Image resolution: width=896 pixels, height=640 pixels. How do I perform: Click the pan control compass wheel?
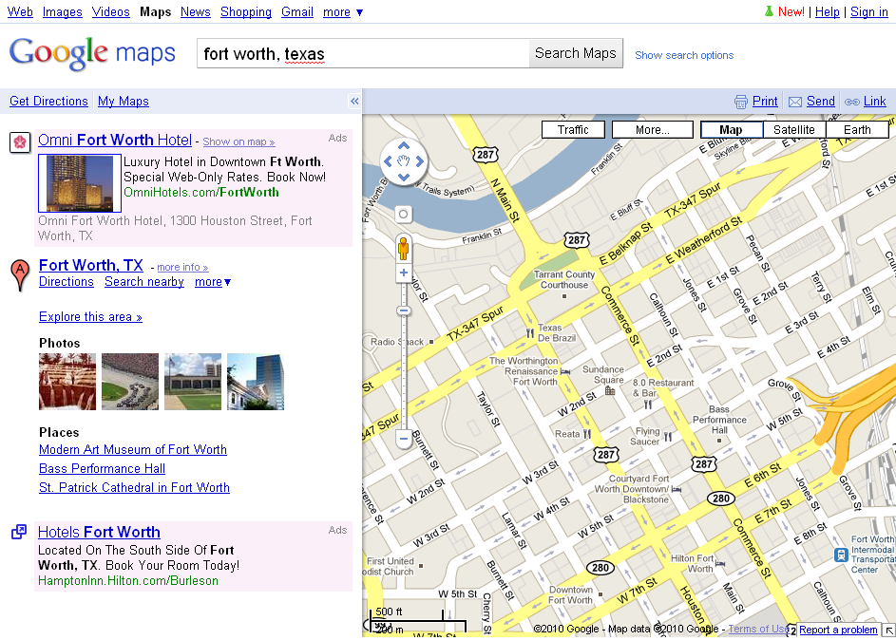pyautogui.click(x=404, y=162)
